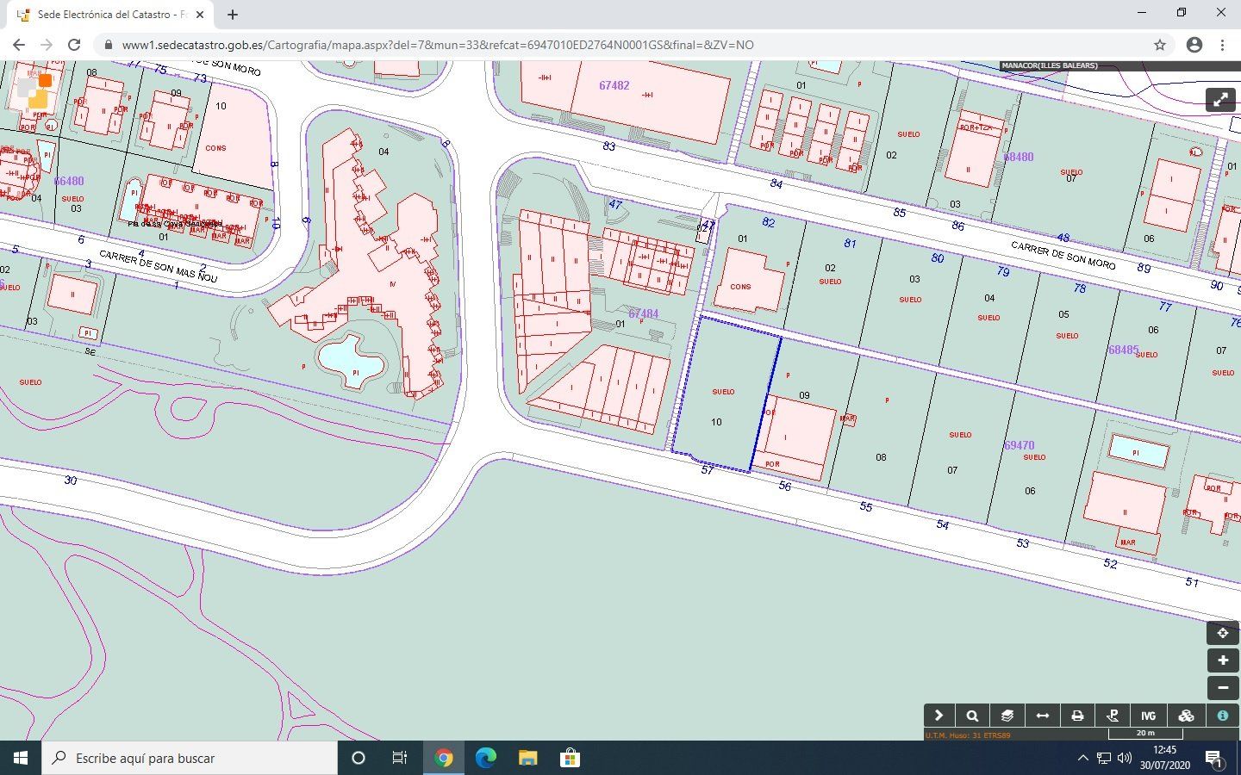Open the Chrome three-dot menu
The width and height of the screenshot is (1241, 775).
[1222, 45]
